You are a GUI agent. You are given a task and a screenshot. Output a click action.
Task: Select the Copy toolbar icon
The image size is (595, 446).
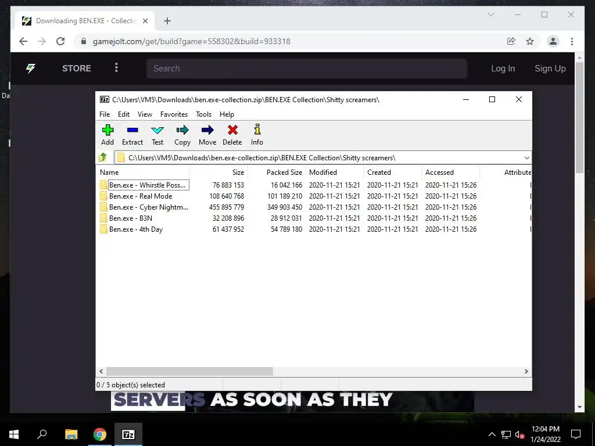182,130
